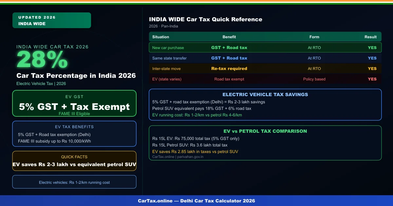Select 'FAME III subsidy up to Rs 10,000/kWh'
This screenshot has height=206, width=393.
pos(54,141)
